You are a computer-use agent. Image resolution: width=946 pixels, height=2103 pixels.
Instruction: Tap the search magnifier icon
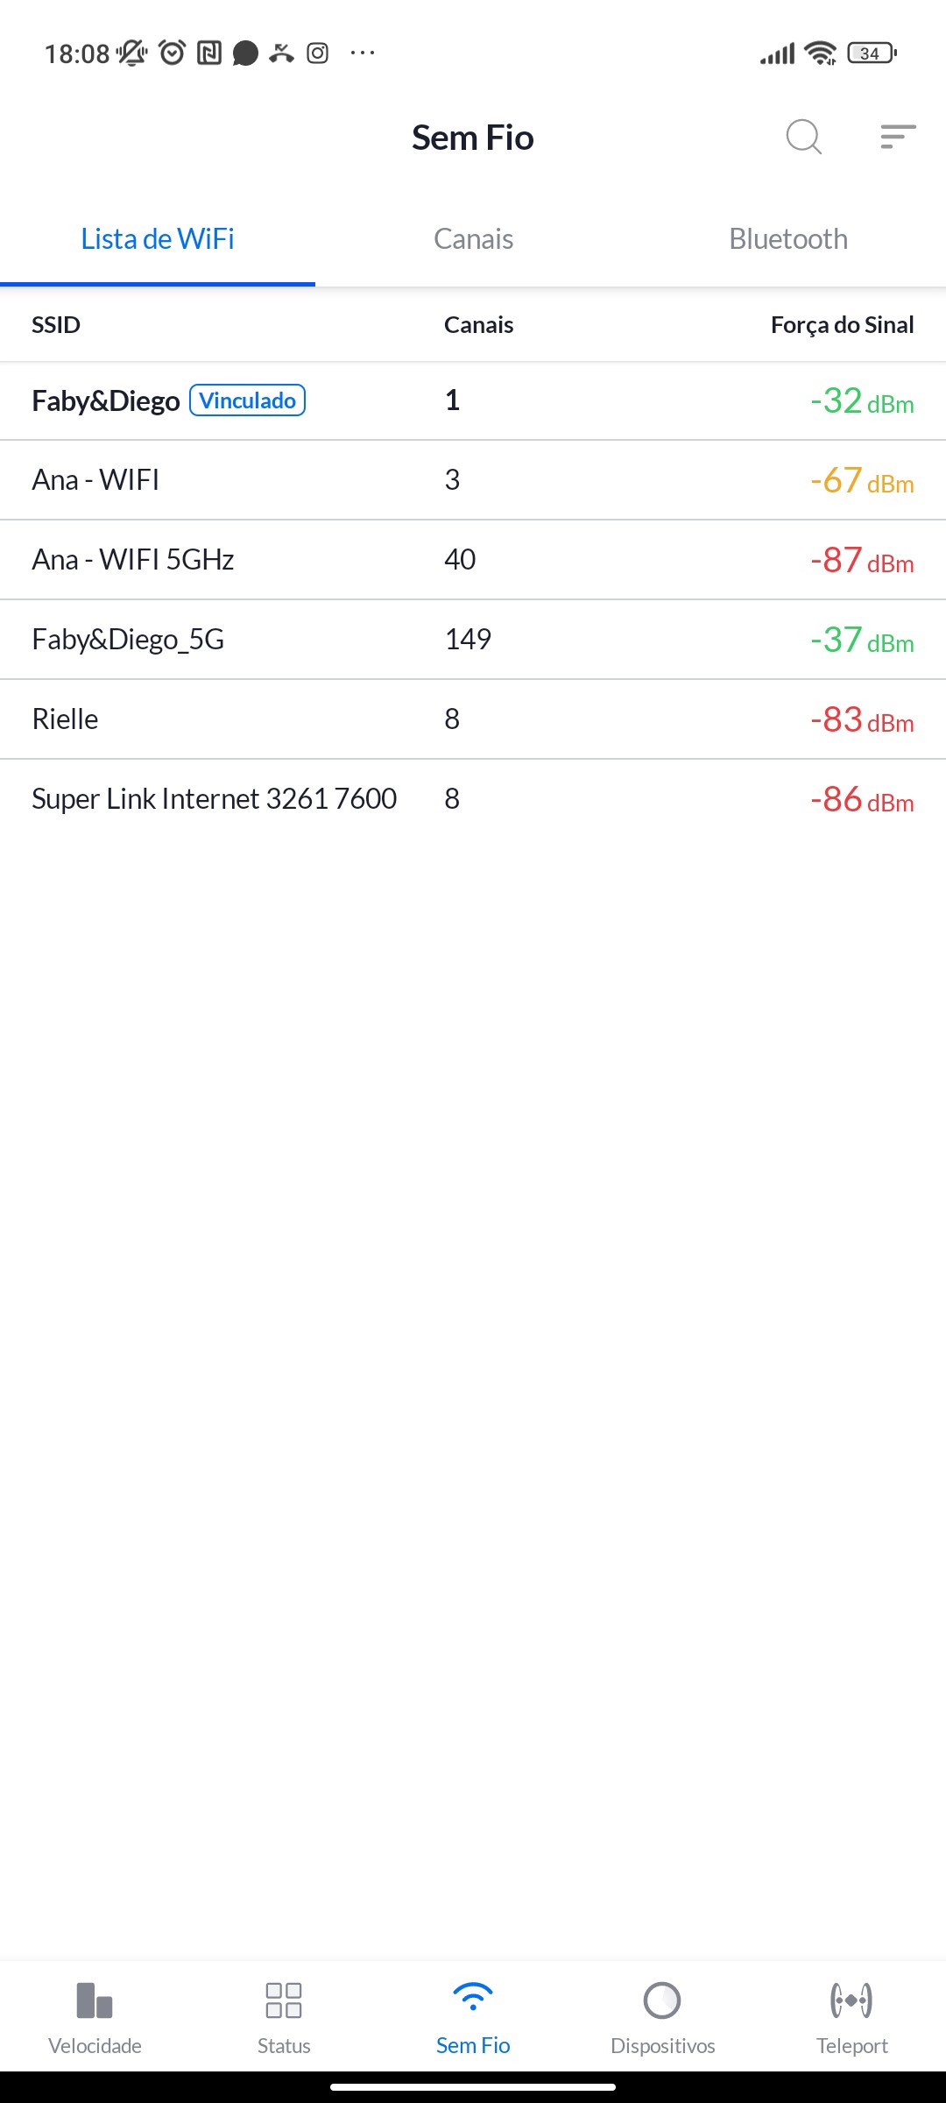click(803, 137)
